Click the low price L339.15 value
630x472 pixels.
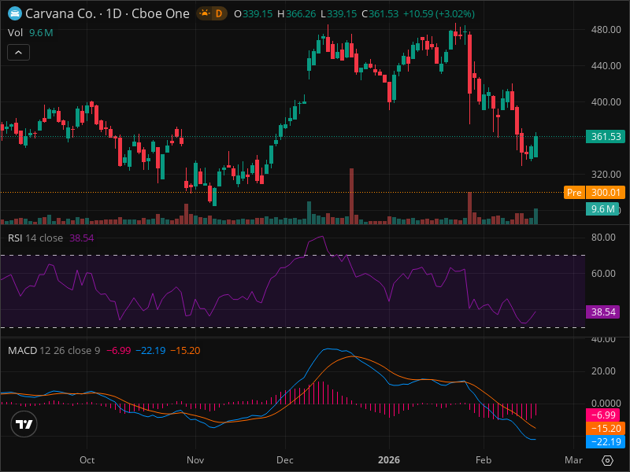click(339, 13)
